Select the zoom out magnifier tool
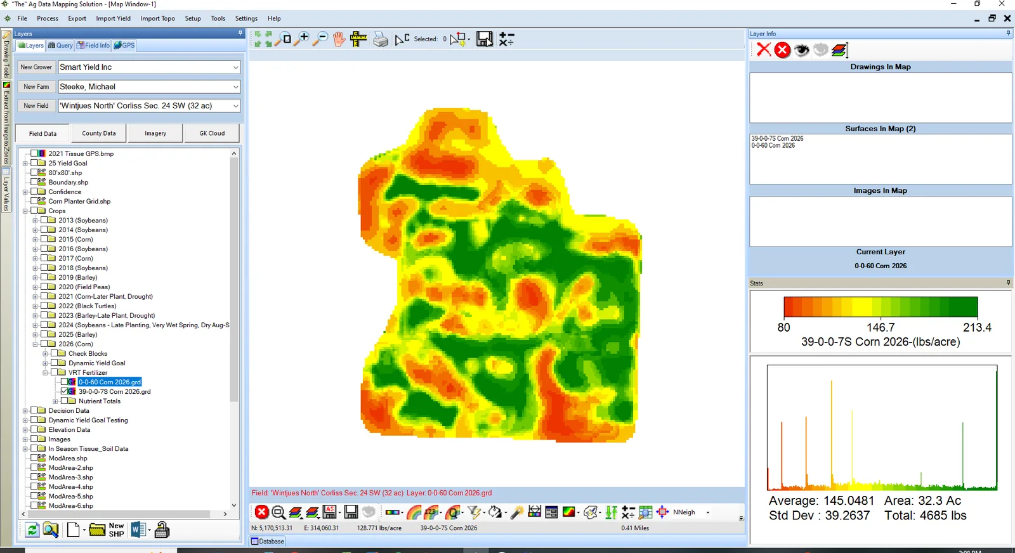Screen dimensions: 1015x553 (x=320, y=39)
